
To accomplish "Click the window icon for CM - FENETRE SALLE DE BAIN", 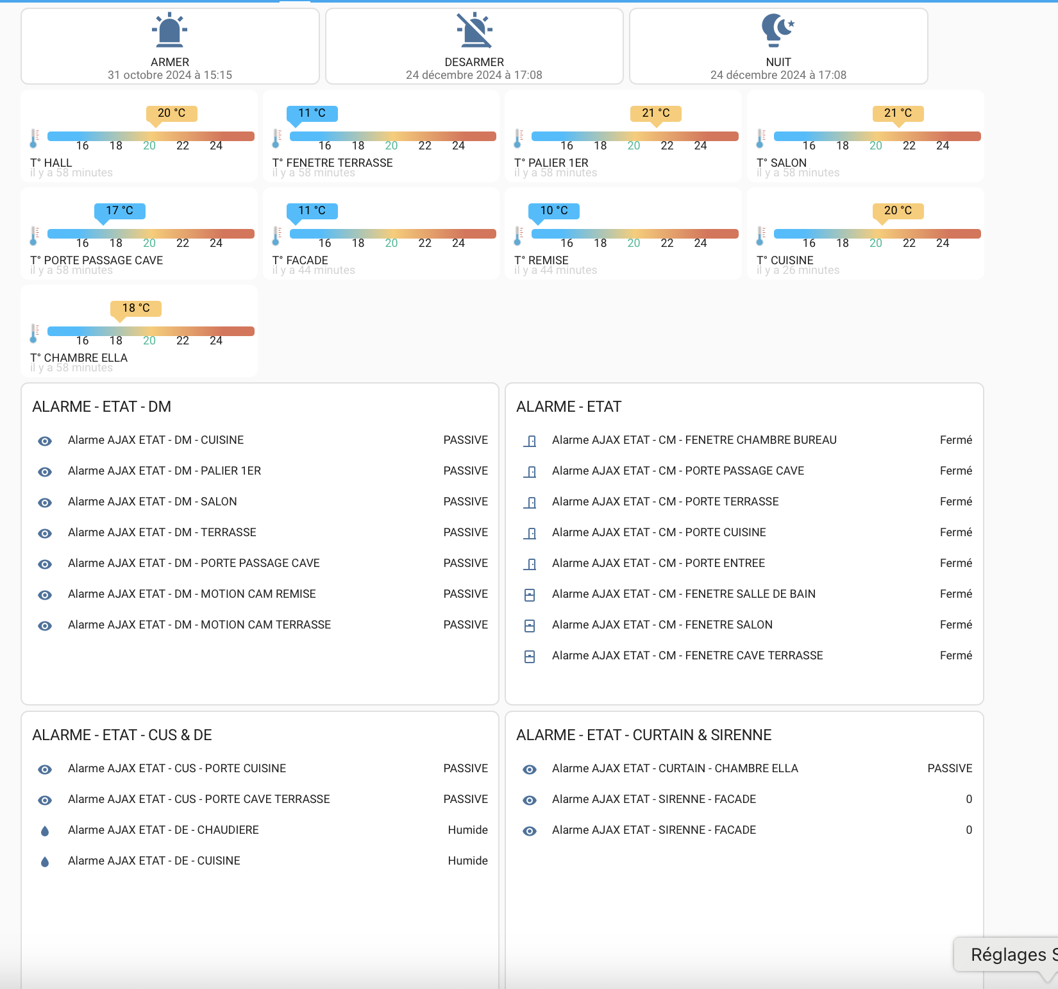I will point(530,595).
